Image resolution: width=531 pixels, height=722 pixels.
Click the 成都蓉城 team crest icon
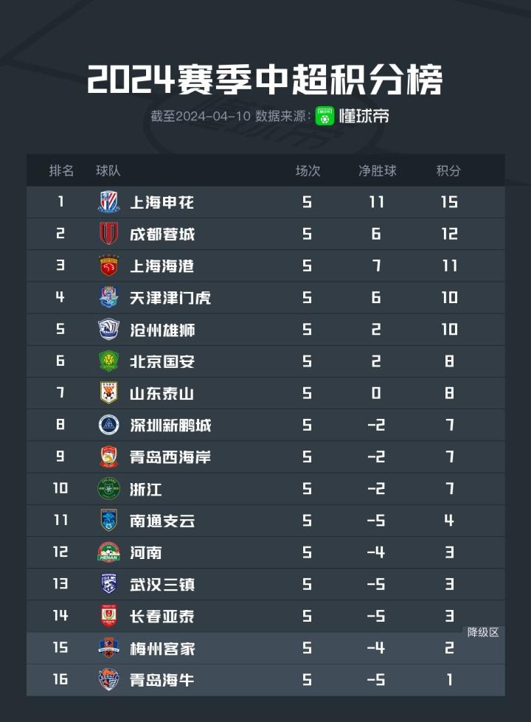[108, 234]
